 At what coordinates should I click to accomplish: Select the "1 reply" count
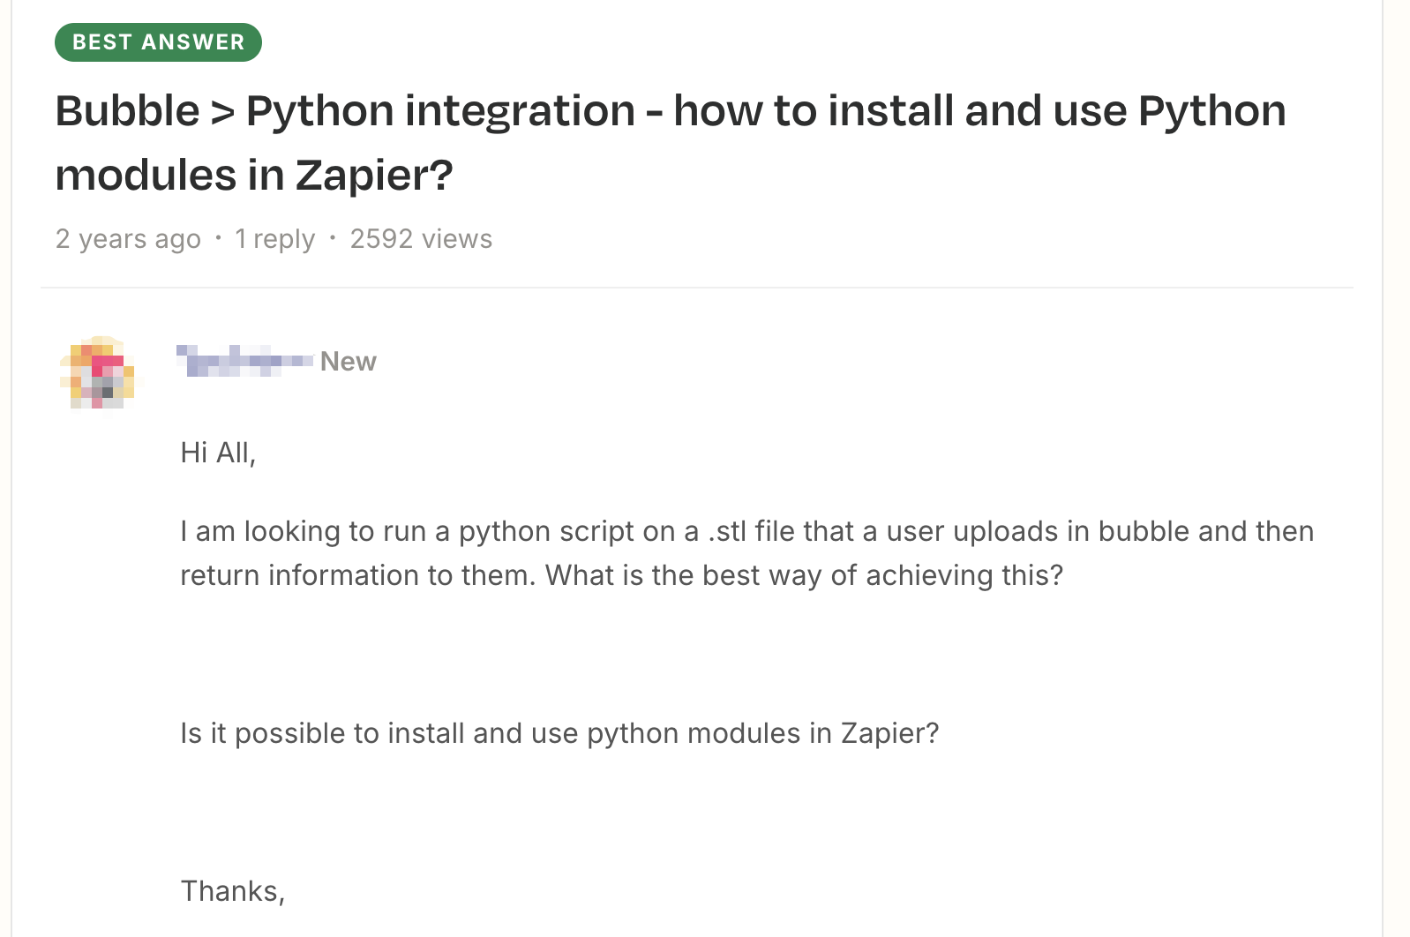(274, 239)
